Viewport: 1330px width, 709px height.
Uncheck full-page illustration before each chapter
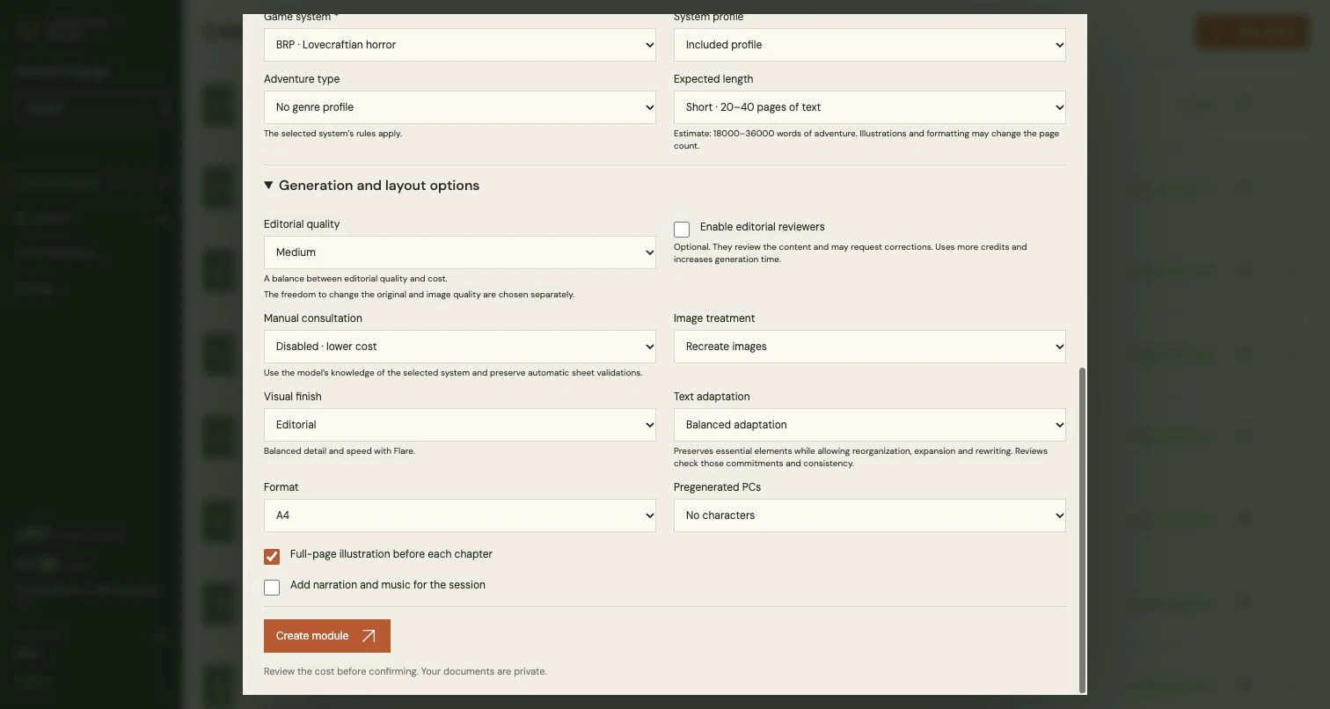[272, 557]
